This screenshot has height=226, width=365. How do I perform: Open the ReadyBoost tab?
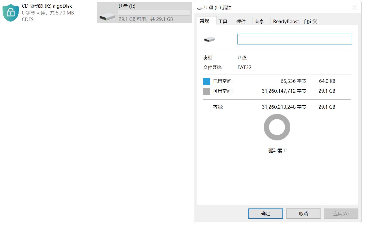tap(285, 21)
